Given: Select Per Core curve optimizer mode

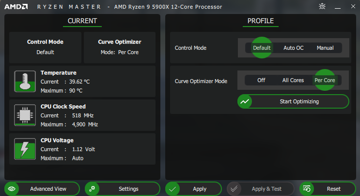Looking at the screenshot, I should tap(325, 80).
